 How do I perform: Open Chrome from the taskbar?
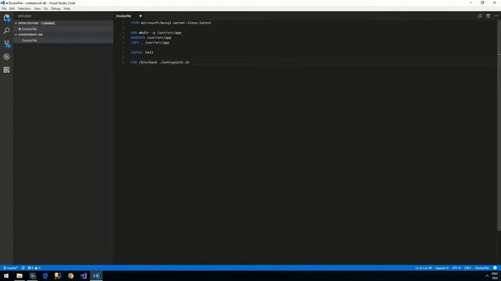70,276
